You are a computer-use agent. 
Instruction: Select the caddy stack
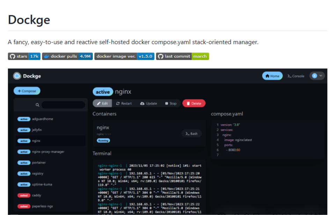[x=51, y=195]
